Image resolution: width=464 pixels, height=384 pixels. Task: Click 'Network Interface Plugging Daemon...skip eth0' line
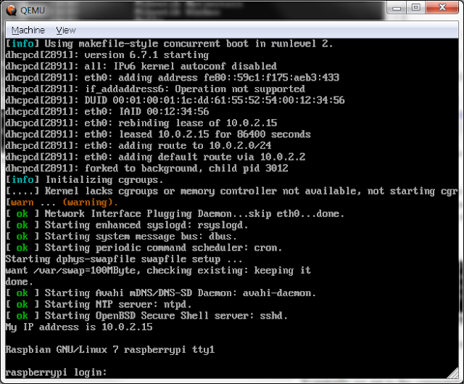coord(175,214)
